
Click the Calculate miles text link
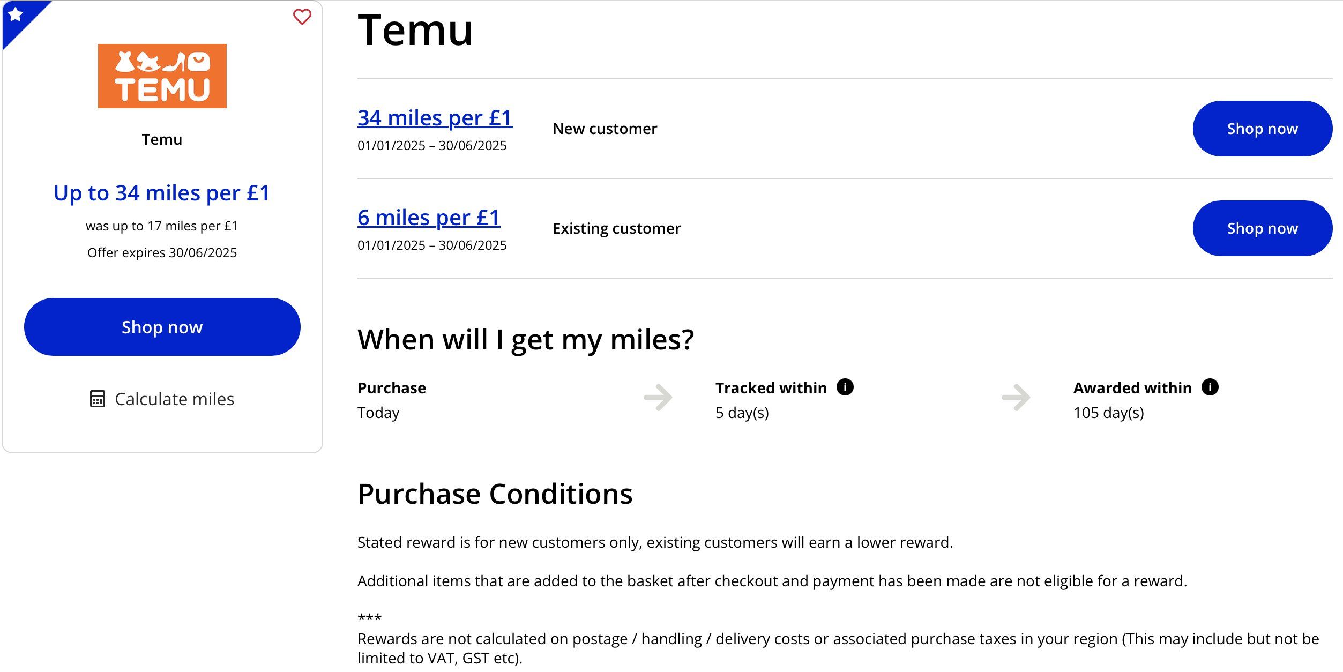pyautogui.click(x=174, y=399)
